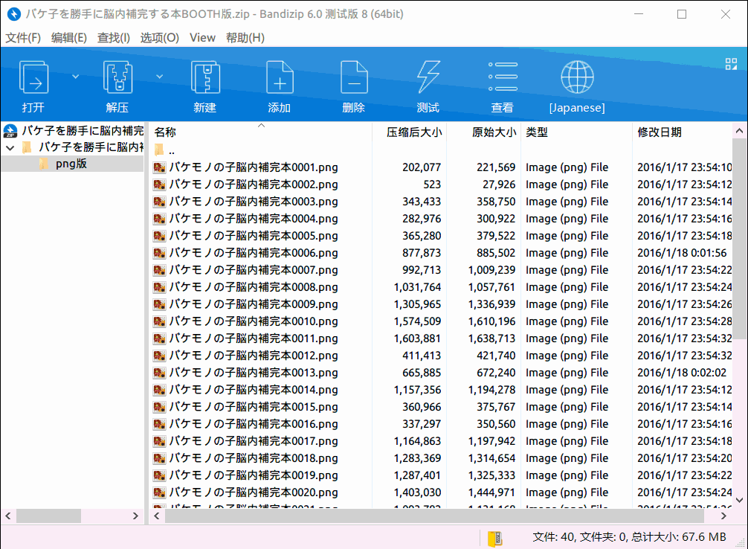Open the 查找(I) menu
The height and width of the screenshot is (549, 748).
114,38
